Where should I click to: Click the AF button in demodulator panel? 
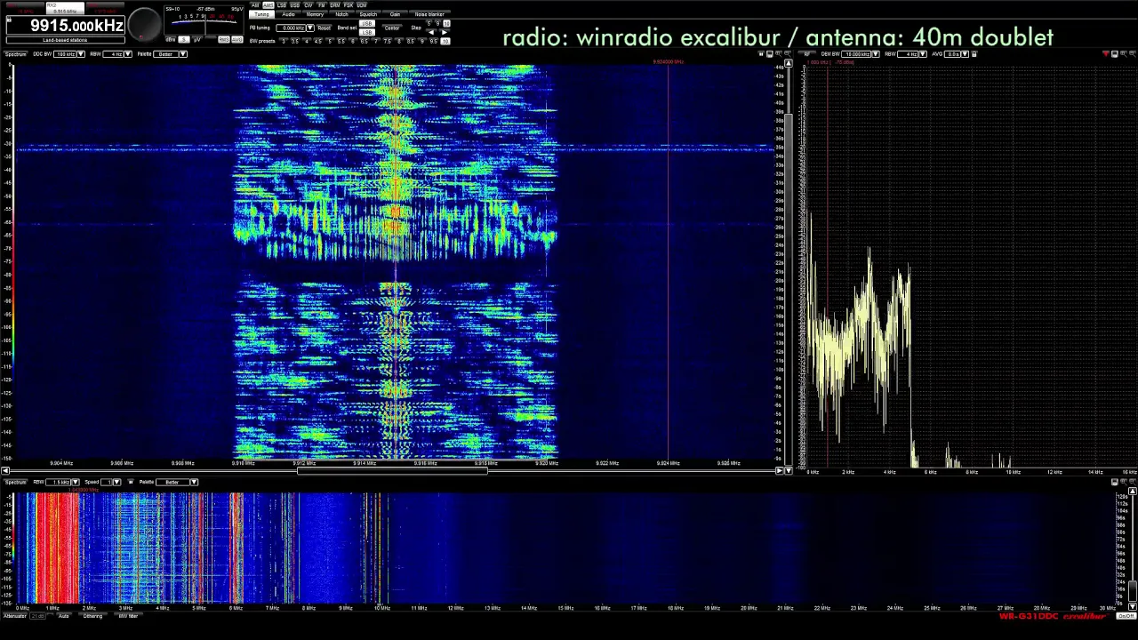point(807,53)
